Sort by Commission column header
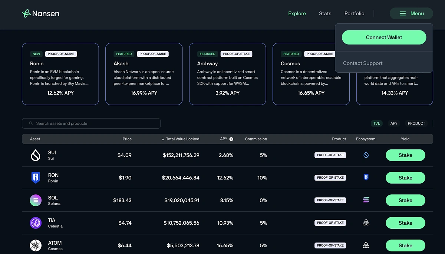Screen dimensions: 445x254 pos(256,139)
